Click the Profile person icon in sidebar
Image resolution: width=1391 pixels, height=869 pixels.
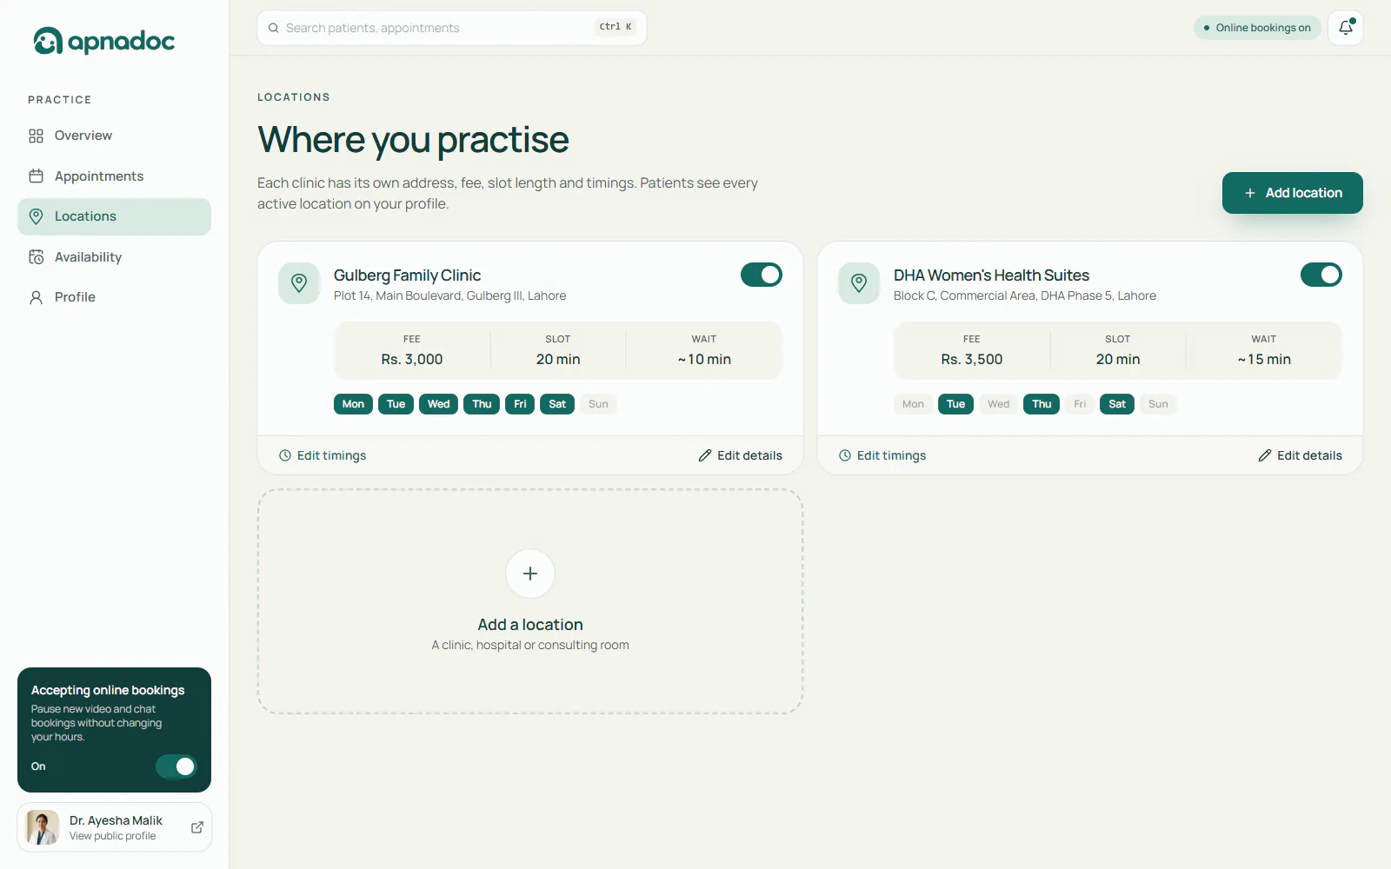click(x=36, y=297)
